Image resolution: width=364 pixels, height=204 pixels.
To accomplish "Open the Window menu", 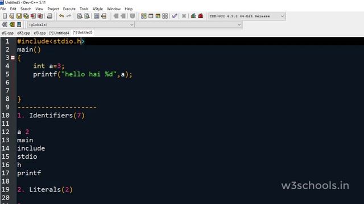I will pyautogui.click(x=114, y=9).
